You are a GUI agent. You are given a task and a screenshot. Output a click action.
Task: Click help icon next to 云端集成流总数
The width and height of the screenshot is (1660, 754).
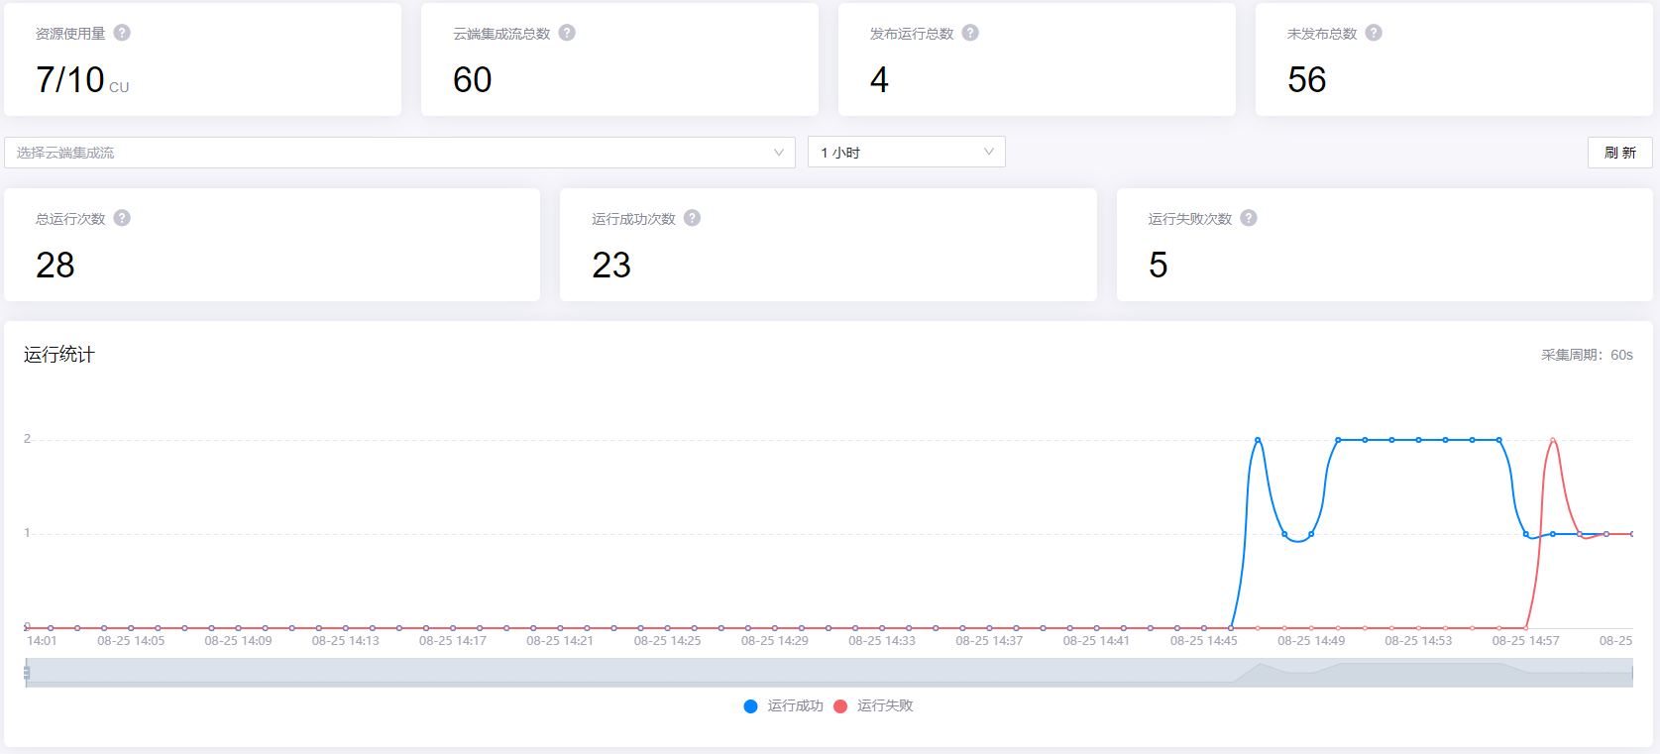click(567, 33)
